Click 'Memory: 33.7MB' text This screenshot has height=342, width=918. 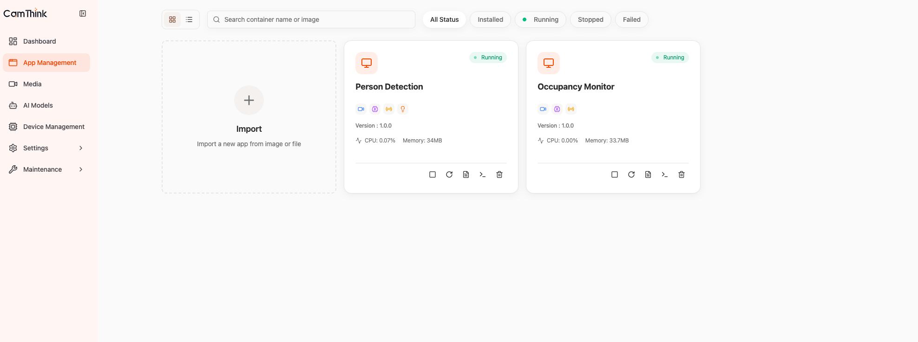tap(607, 141)
